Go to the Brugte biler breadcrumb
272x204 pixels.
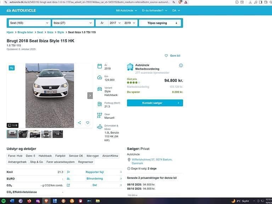click(25, 32)
